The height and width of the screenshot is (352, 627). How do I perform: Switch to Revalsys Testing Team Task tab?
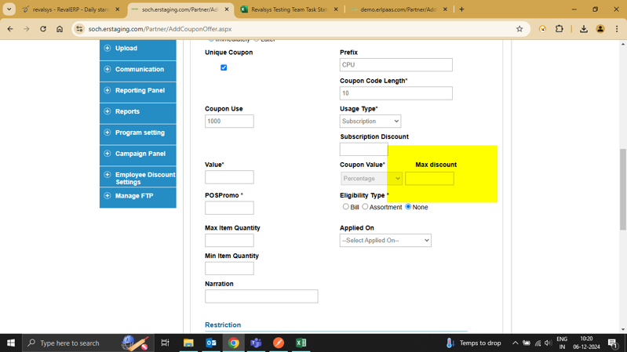click(x=289, y=9)
